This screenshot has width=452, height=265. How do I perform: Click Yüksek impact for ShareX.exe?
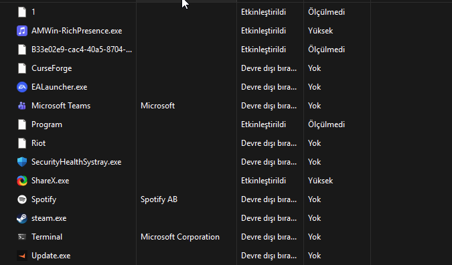coord(320,181)
